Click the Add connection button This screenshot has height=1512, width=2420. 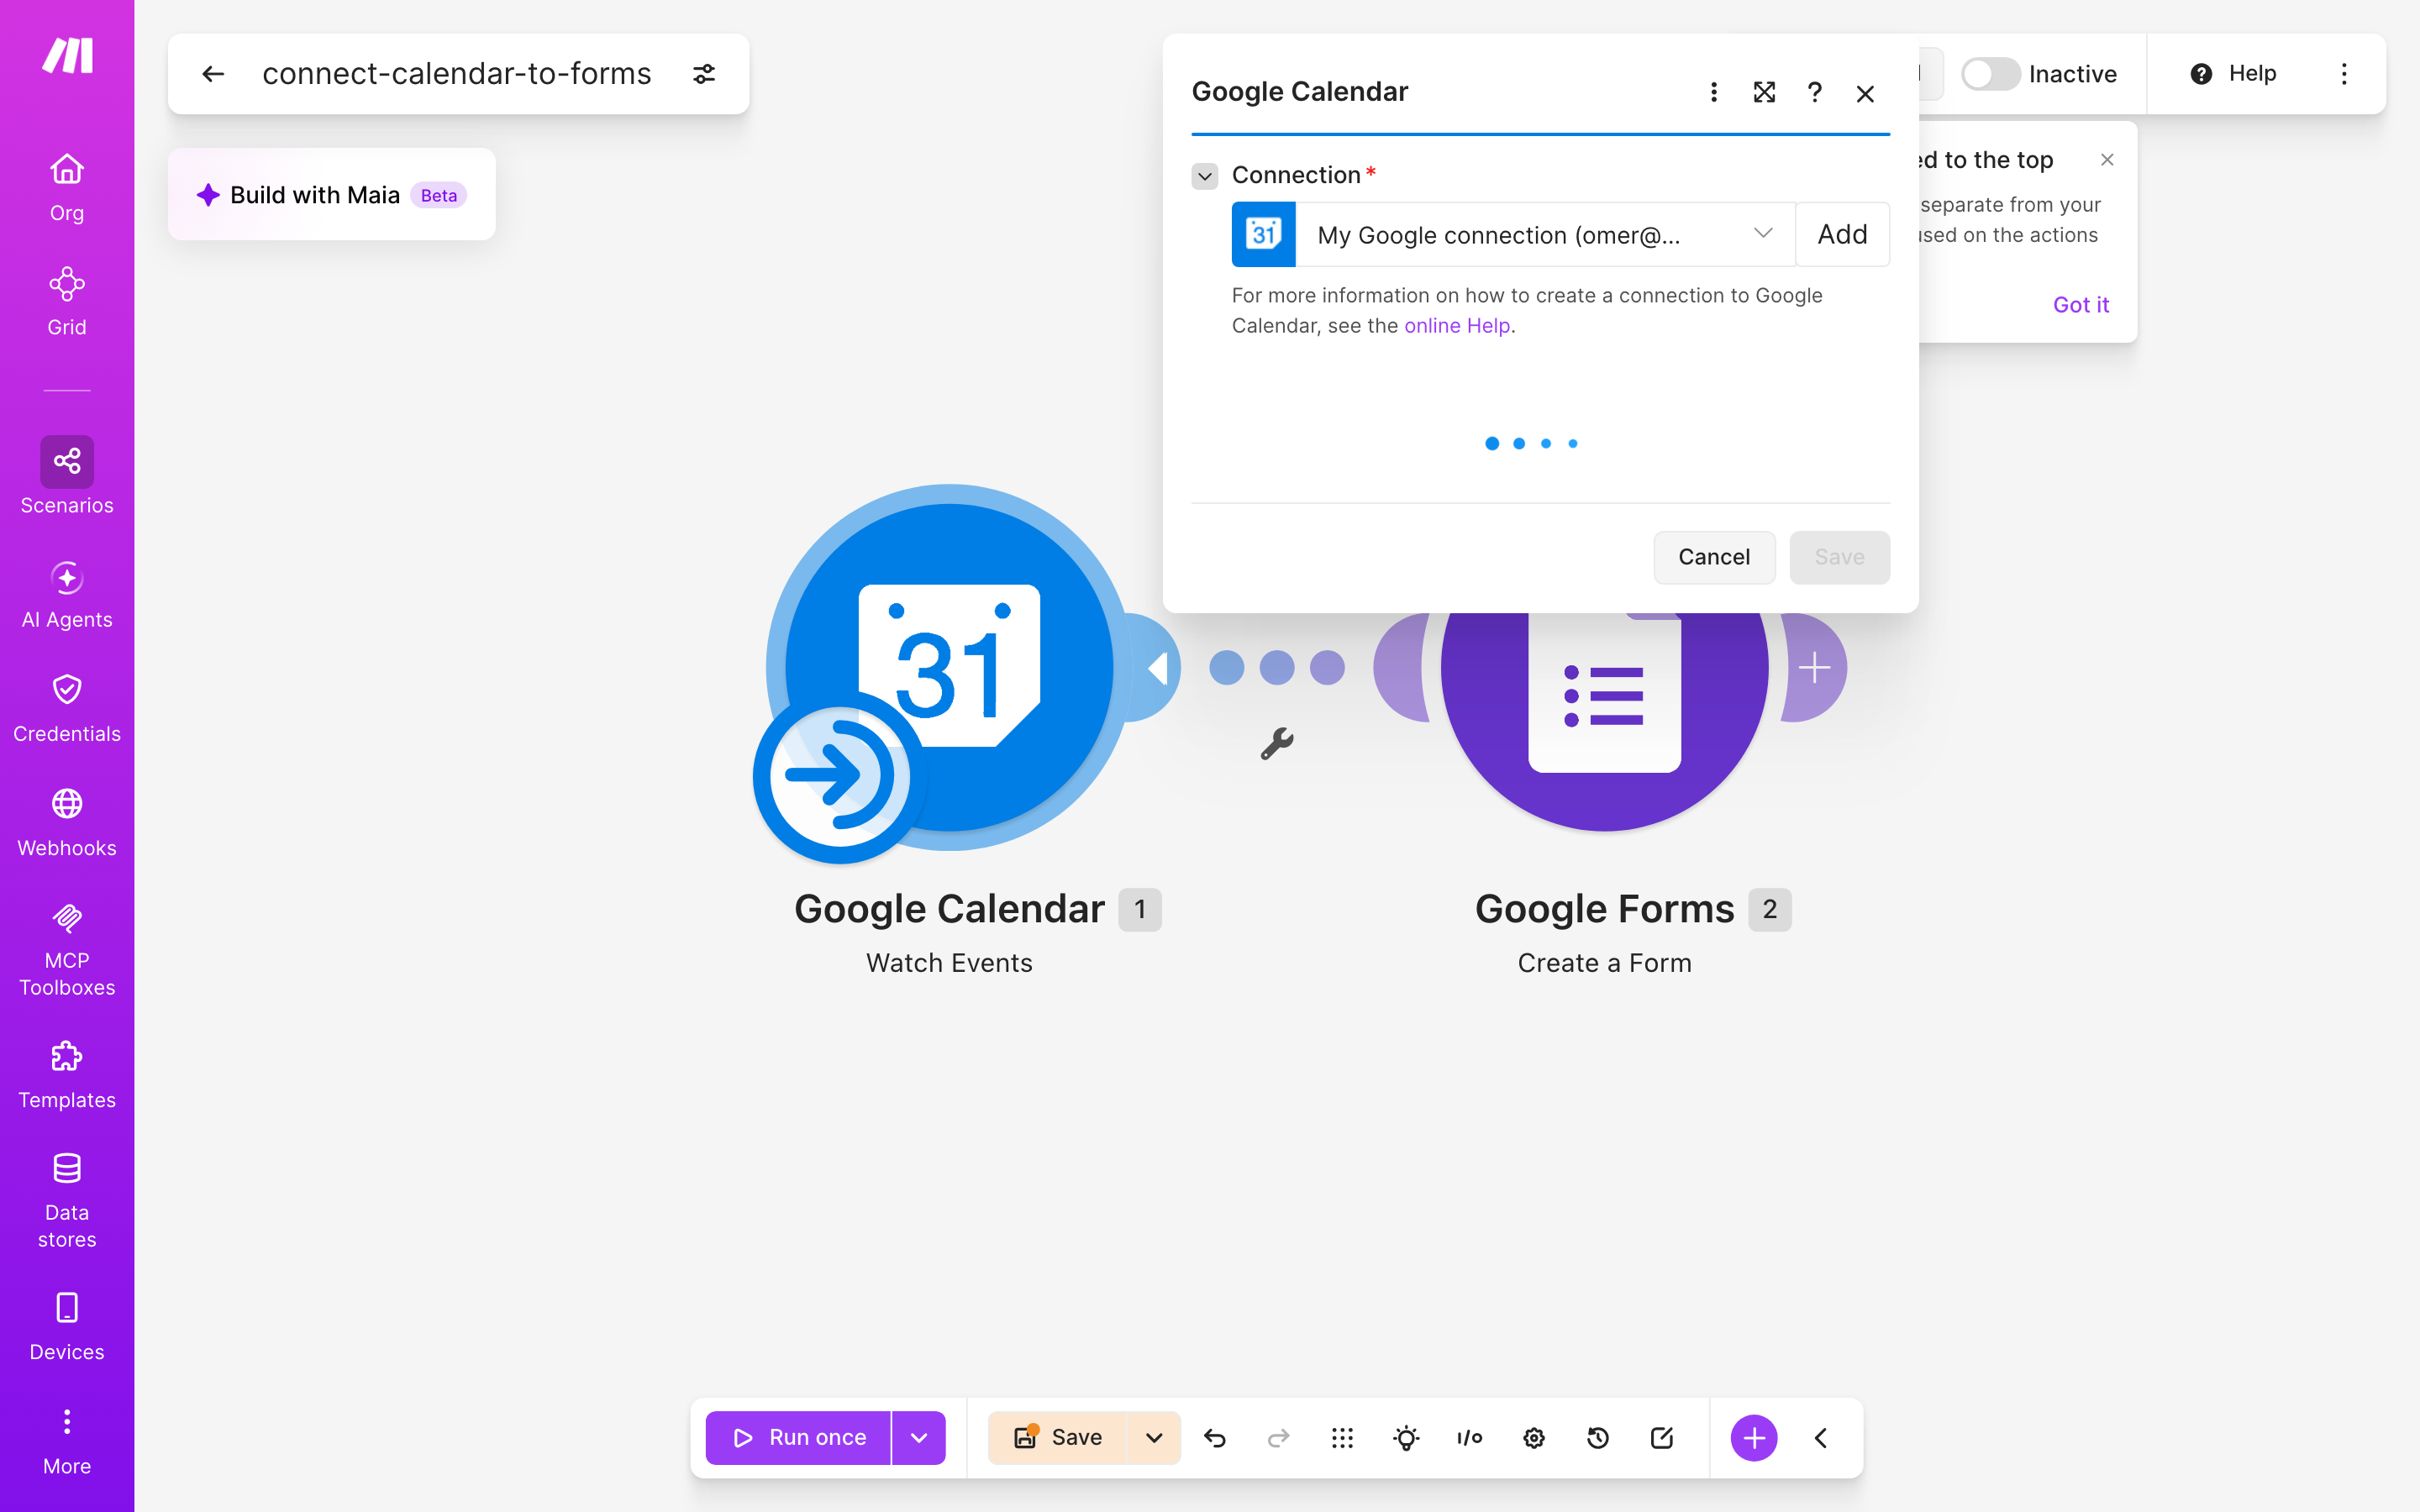tap(1843, 235)
